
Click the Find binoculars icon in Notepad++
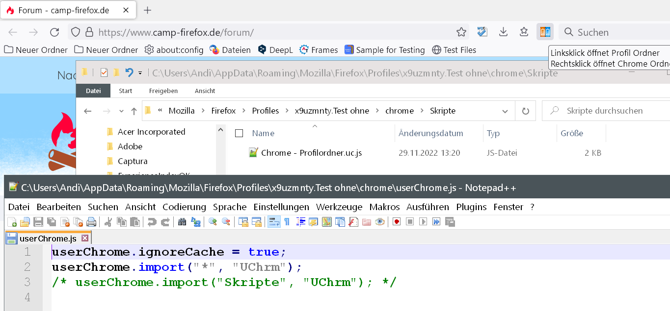182,222
